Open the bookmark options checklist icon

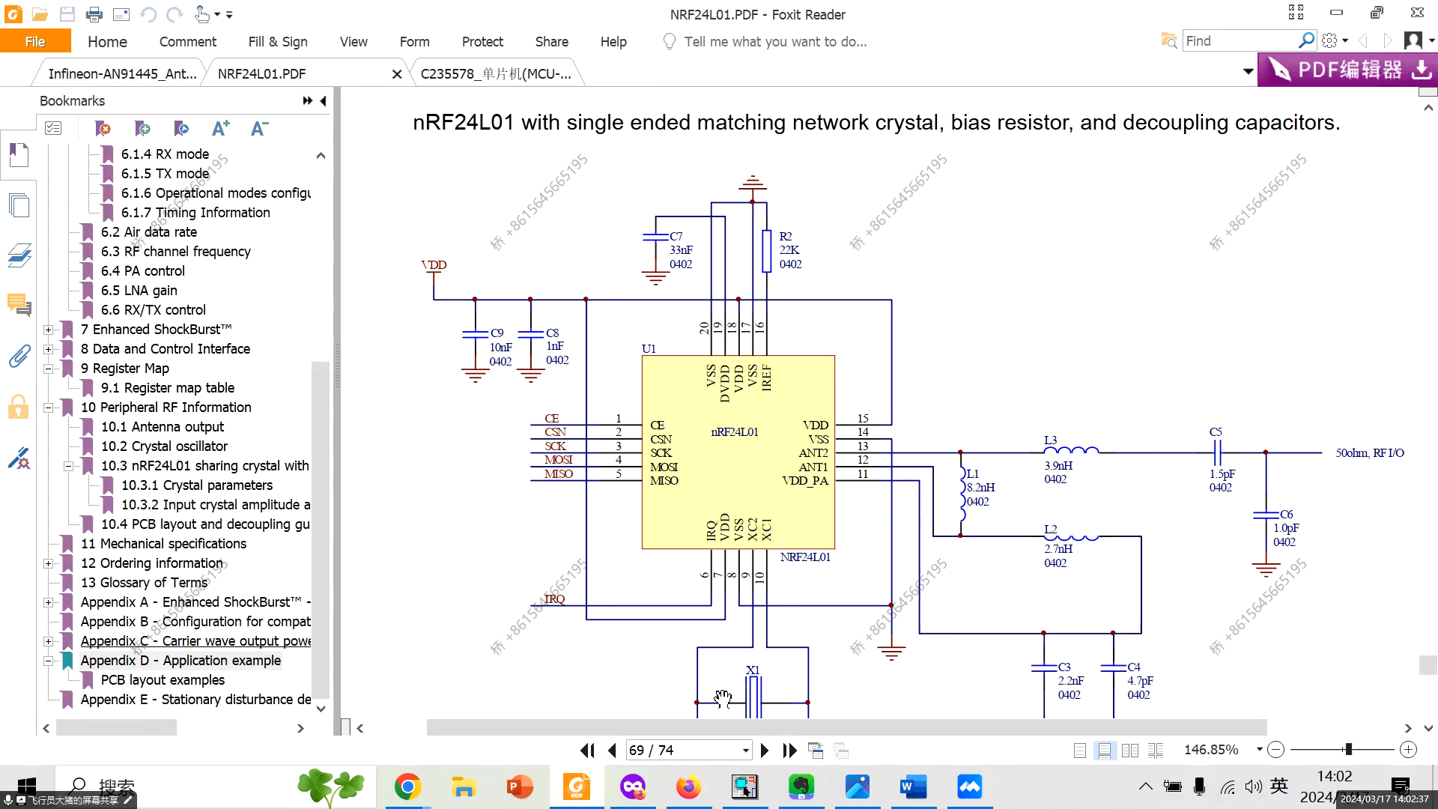[53, 128]
